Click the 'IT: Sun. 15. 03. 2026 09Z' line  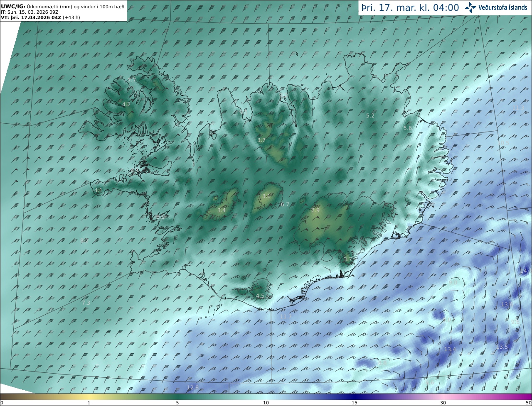click(30, 12)
